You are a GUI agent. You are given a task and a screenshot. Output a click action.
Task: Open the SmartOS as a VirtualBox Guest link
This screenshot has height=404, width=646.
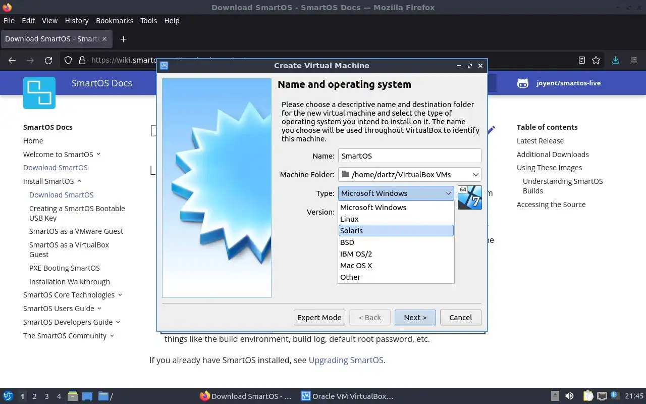click(69, 249)
